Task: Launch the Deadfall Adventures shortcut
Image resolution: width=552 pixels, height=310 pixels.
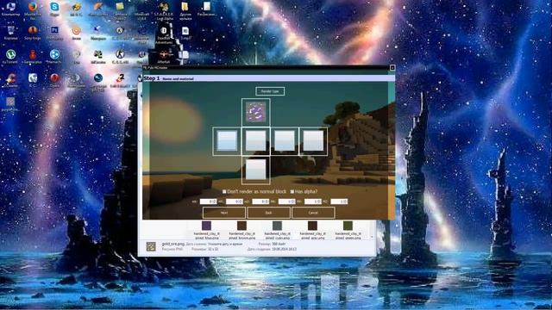Action: point(164,34)
